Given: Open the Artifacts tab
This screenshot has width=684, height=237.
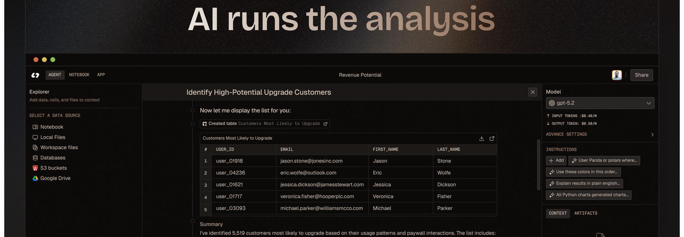Looking at the screenshot, I should coord(585,213).
